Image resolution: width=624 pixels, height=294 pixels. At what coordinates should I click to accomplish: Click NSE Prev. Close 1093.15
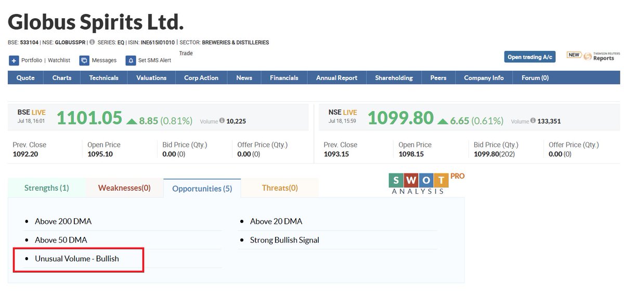pyautogui.click(x=336, y=154)
